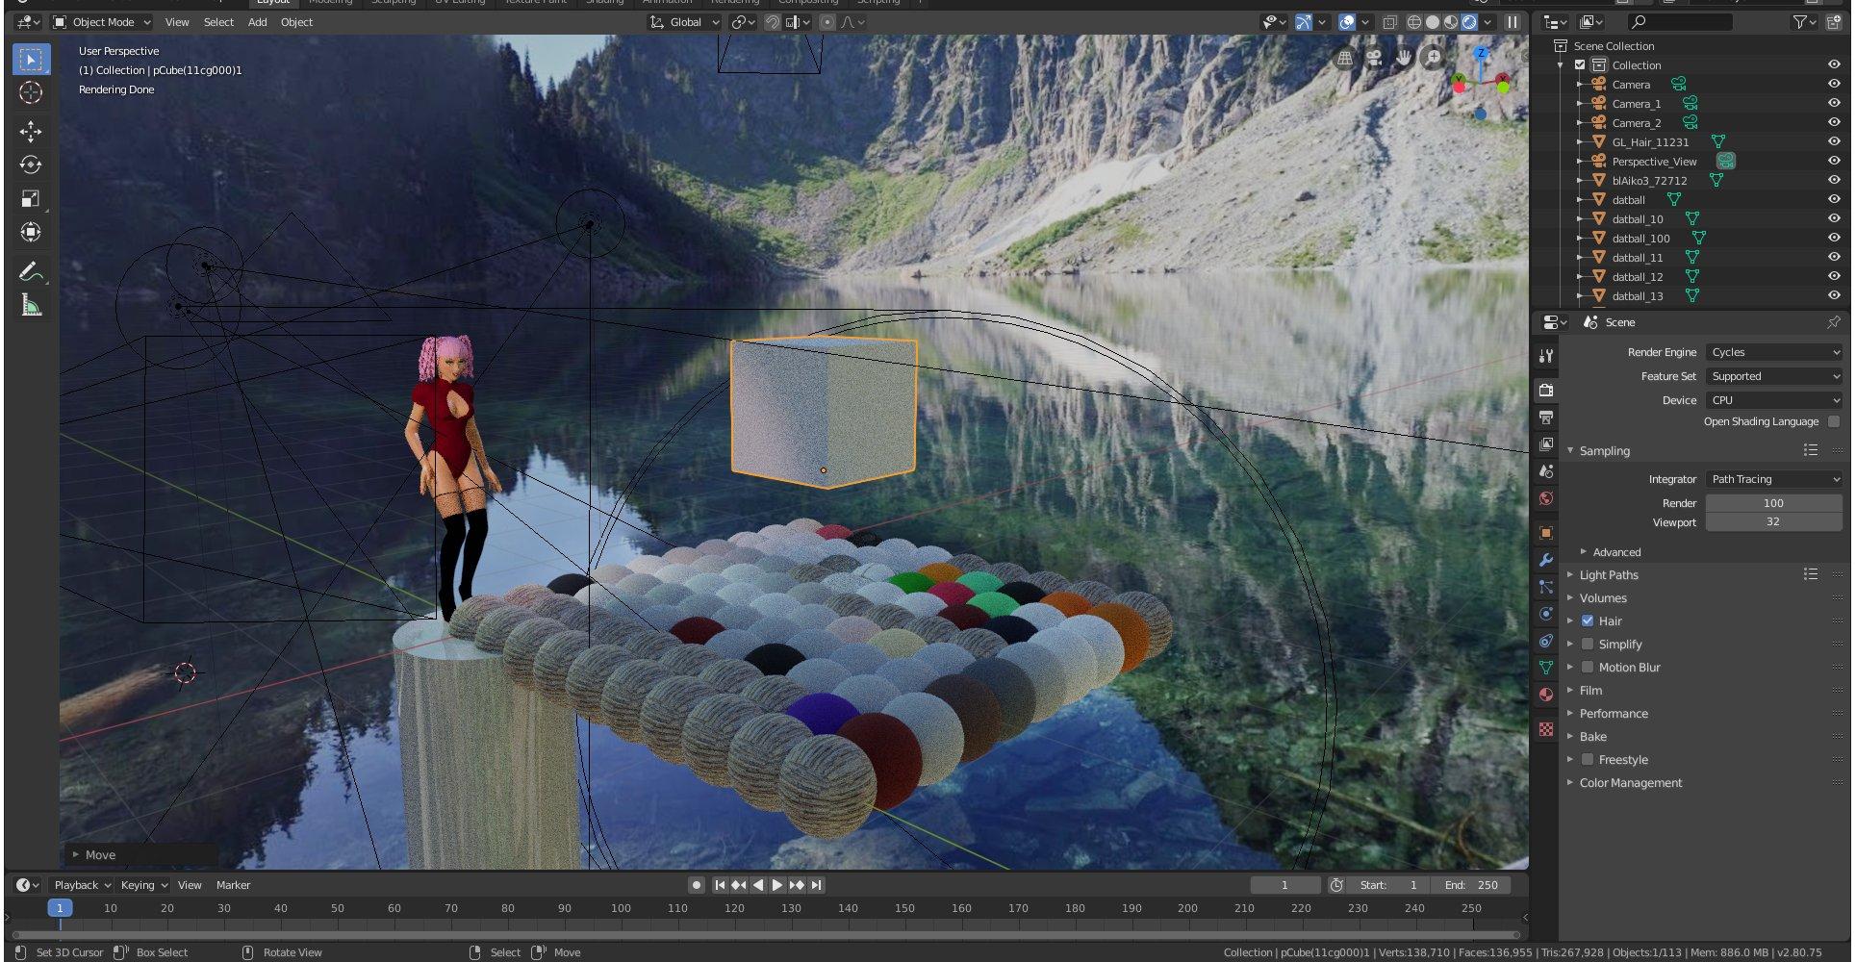Toggle viewport gizmos display
Image resolution: width=1856 pixels, height=962 pixels.
point(1304,22)
